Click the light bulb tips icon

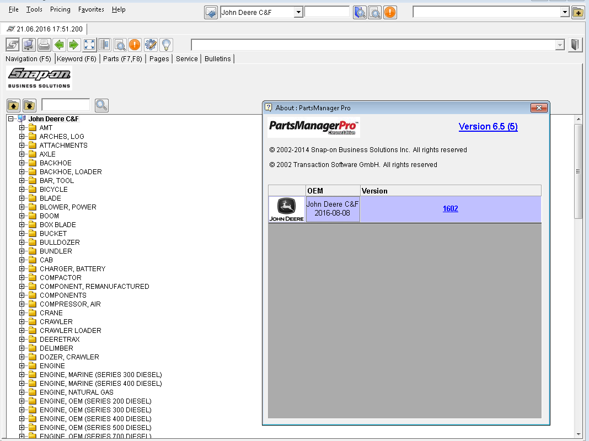click(166, 45)
